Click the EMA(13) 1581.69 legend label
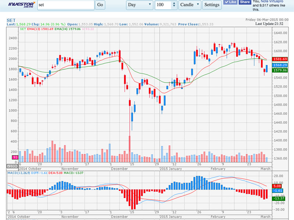Image resolution: width=294 pixels, height=220 pixels. point(40,29)
